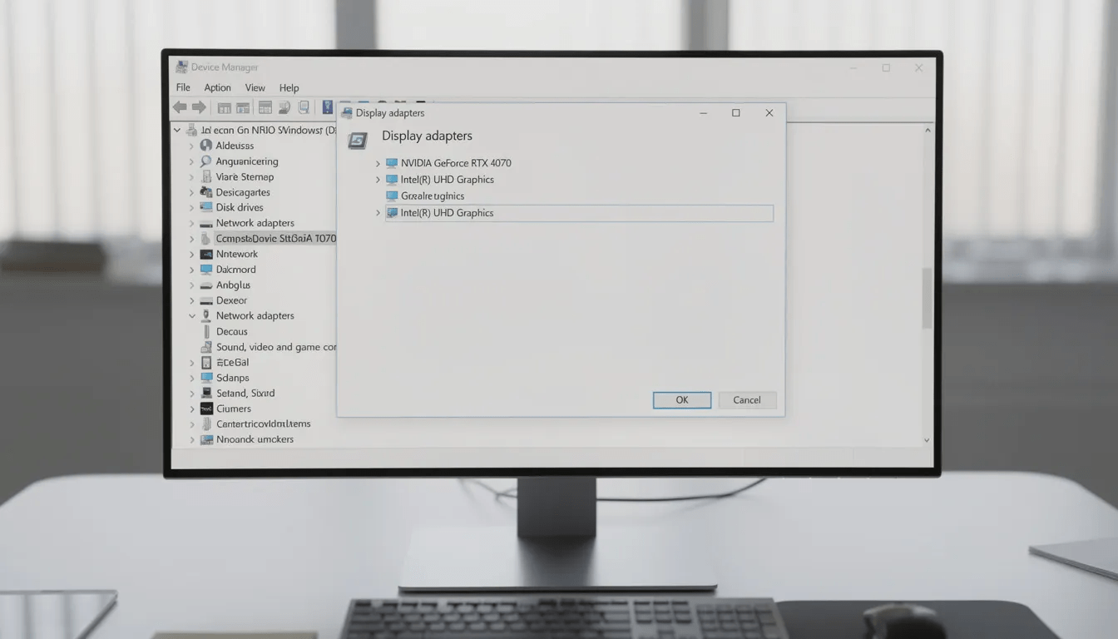1118x639 pixels.
Task: Select the Grealre ugincs list item
Action: click(x=433, y=196)
